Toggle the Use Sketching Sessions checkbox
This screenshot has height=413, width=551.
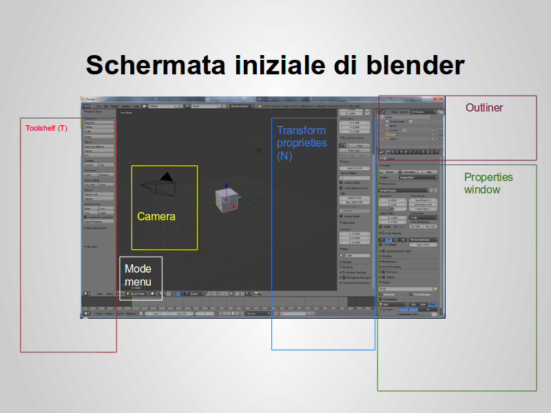pos(85,217)
